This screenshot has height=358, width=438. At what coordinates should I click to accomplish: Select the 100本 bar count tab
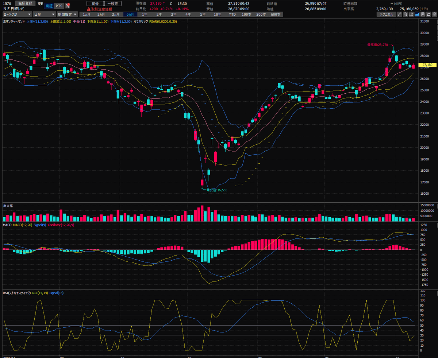(246, 14)
